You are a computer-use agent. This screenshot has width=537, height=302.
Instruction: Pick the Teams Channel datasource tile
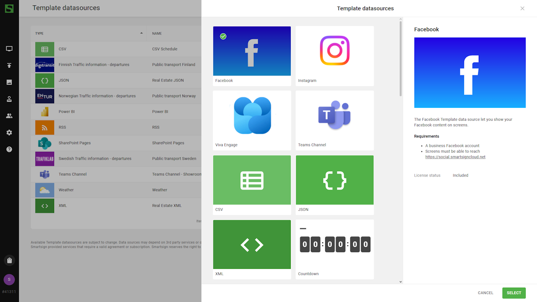click(x=334, y=120)
